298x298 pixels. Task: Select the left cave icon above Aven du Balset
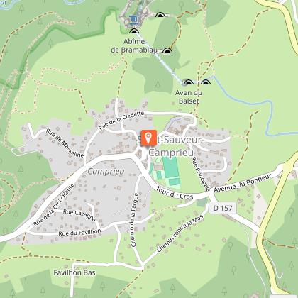(189, 82)
